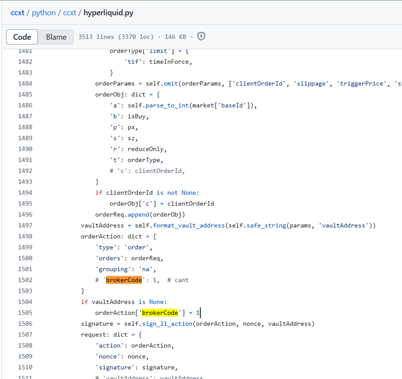Open the ccxt folder breadcrumb after python

point(69,13)
